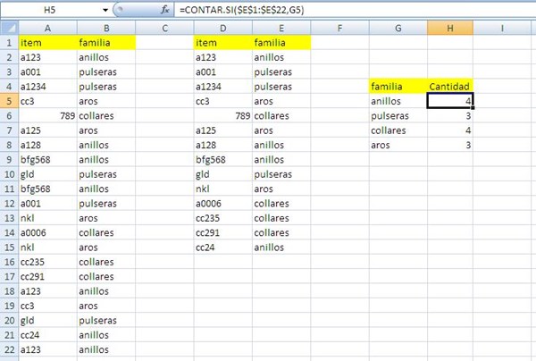The image size is (536, 361).
Task: Select column F header
Action: click(339, 28)
